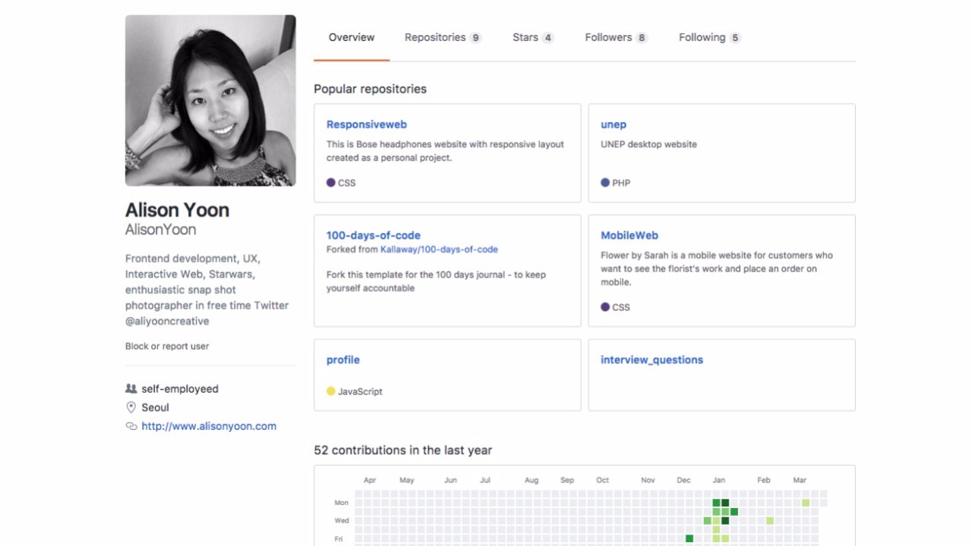The image size is (972, 546).
Task: View the Followers tab
Action: (616, 37)
